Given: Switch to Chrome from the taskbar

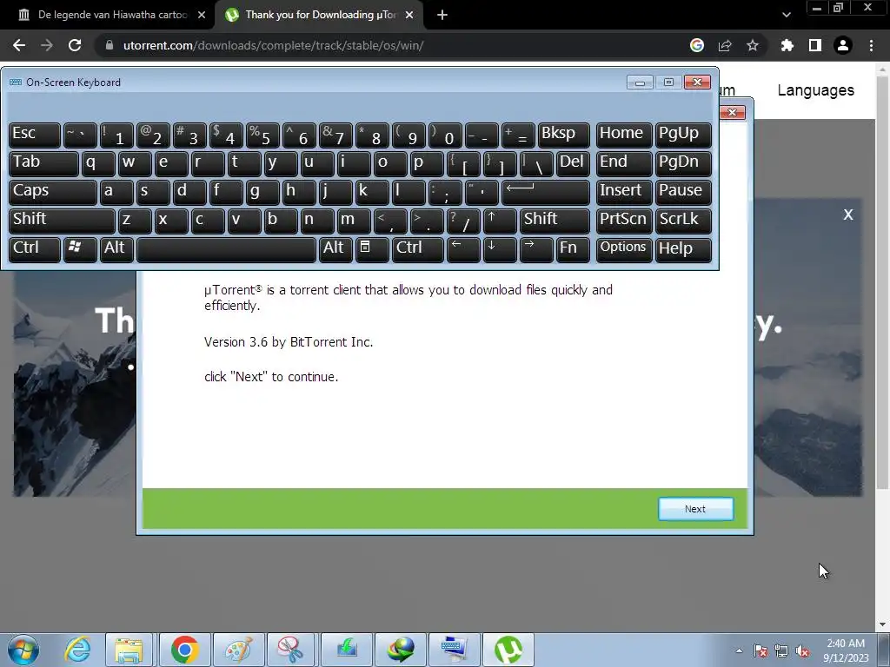Looking at the screenshot, I should pyautogui.click(x=184, y=650).
